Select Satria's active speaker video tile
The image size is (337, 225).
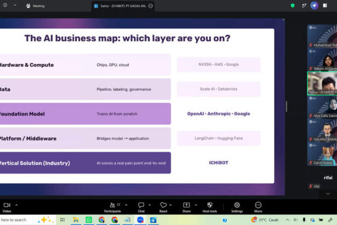point(322,83)
